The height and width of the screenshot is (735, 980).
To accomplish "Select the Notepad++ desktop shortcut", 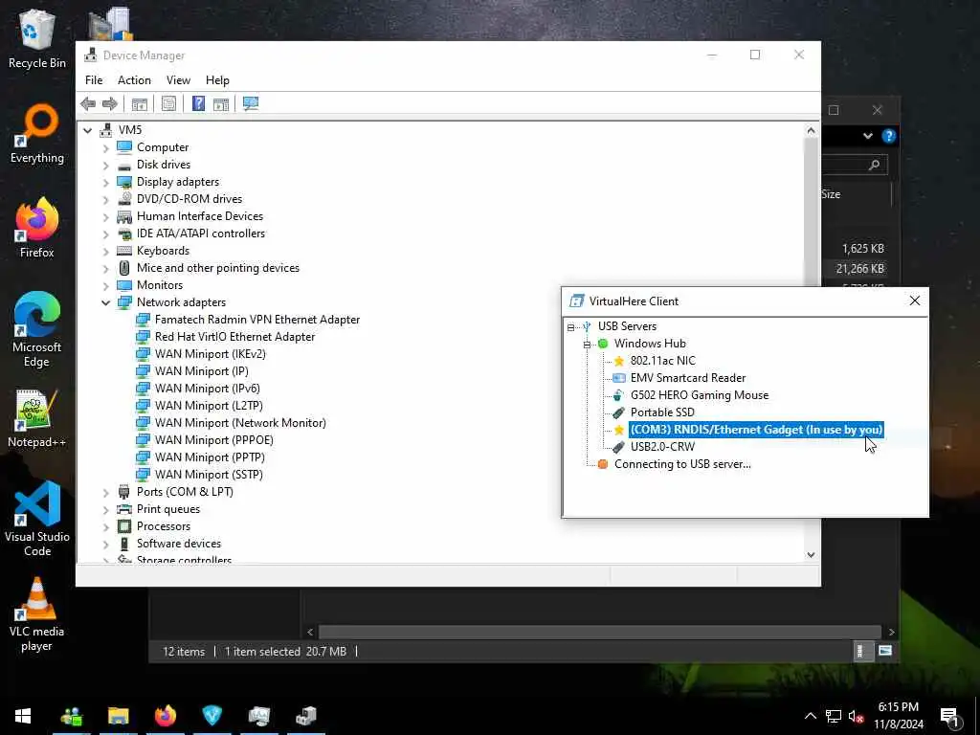I will (37, 418).
